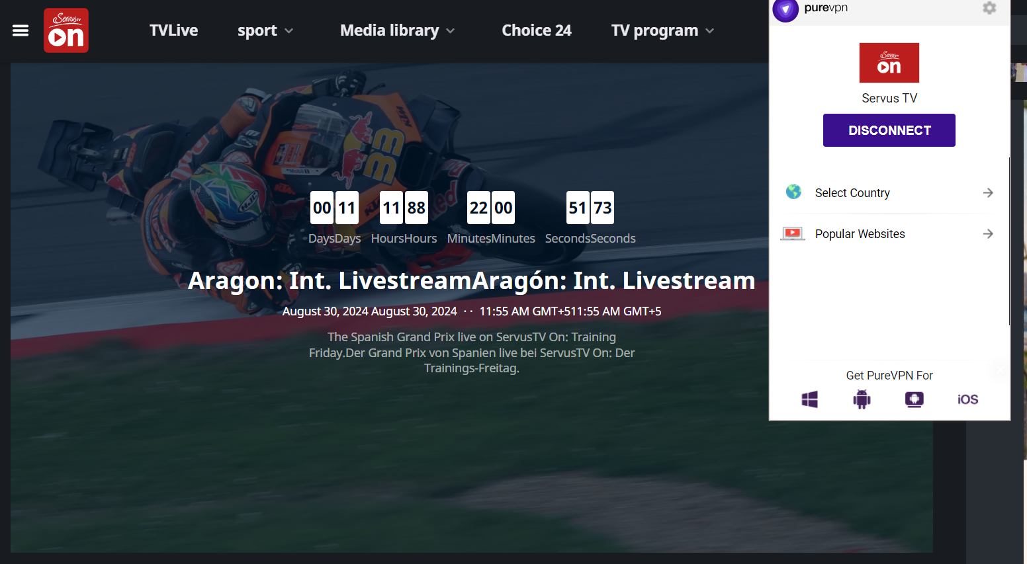Viewport: 1027px width, 564px height.
Task: Click the ServusTV On logo in header
Action: 66,30
